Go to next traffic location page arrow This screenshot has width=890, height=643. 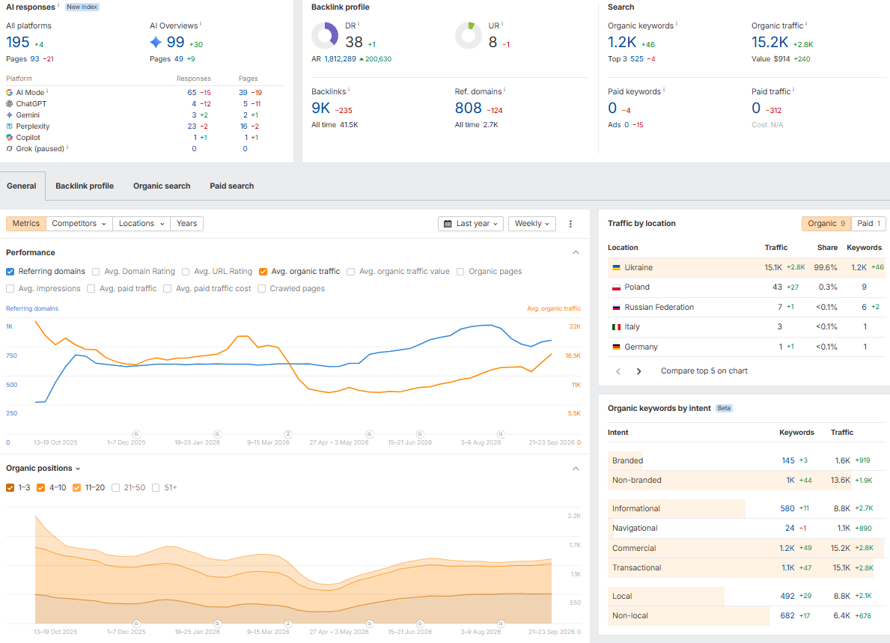tap(638, 371)
